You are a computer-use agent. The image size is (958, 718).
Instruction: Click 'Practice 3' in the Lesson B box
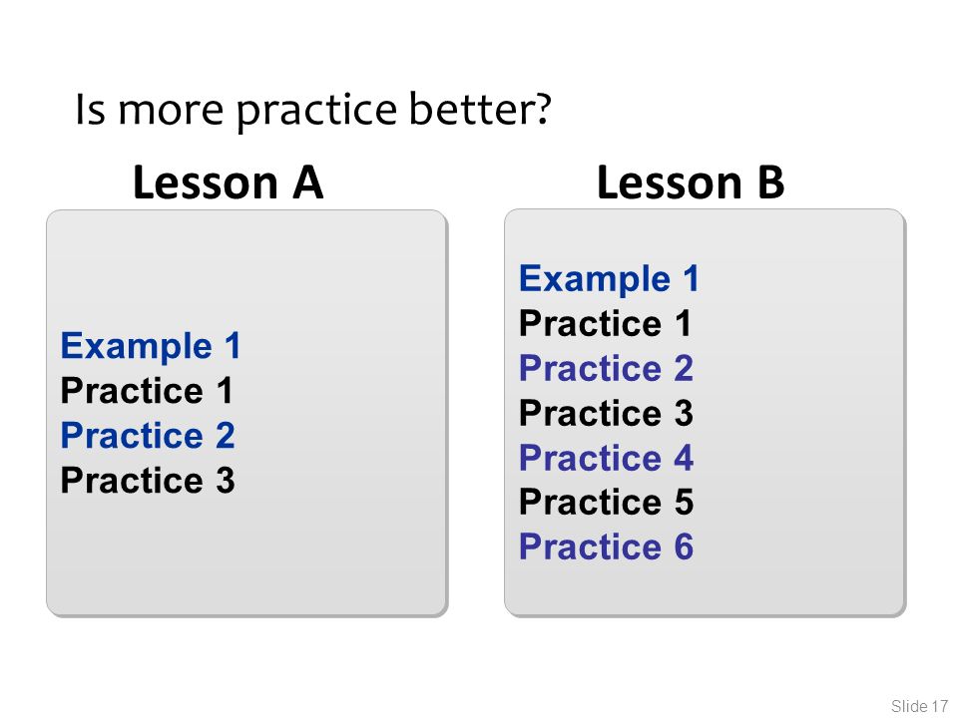point(606,413)
